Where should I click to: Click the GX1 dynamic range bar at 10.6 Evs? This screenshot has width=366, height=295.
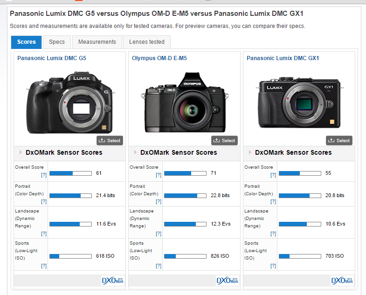(x=300, y=224)
